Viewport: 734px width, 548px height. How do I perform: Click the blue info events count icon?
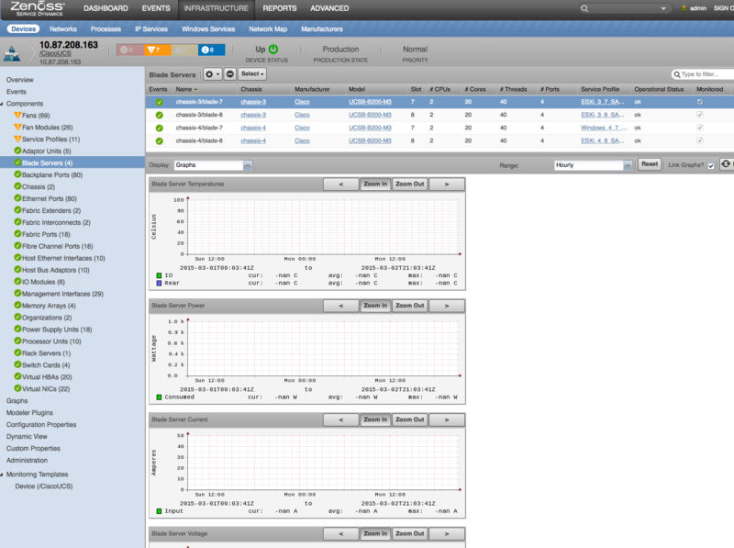coord(211,50)
